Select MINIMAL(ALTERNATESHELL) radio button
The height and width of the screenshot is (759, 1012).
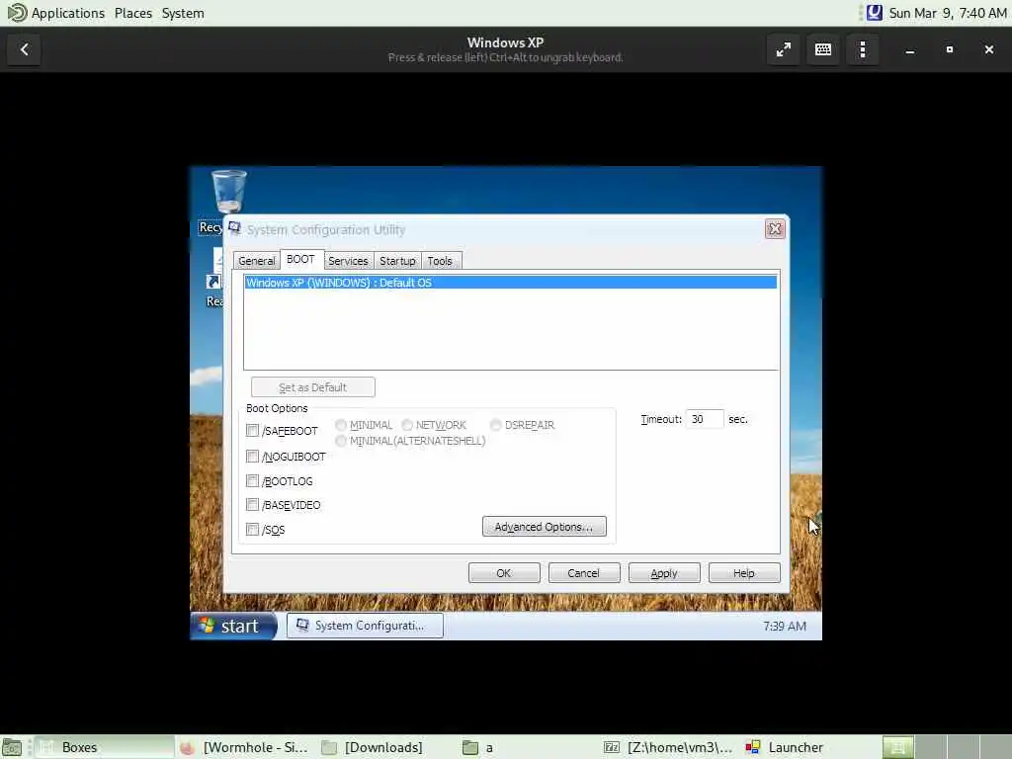coord(341,441)
